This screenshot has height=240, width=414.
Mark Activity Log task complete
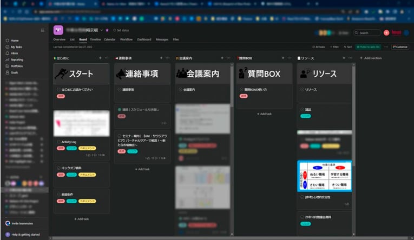pyautogui.click(x=59, y=142)
